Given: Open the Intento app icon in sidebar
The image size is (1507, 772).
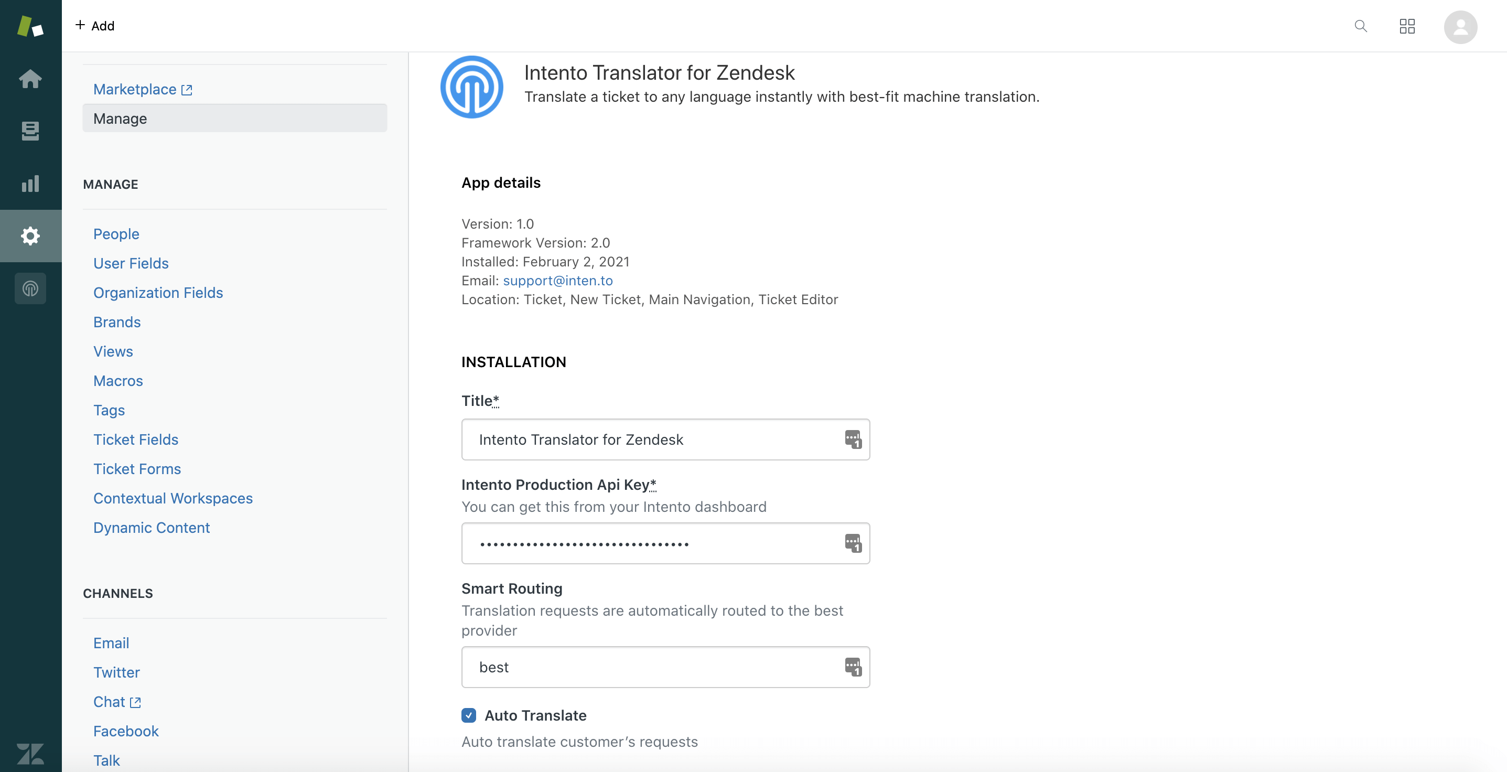Looking at the screenshot, I should 30,288.
